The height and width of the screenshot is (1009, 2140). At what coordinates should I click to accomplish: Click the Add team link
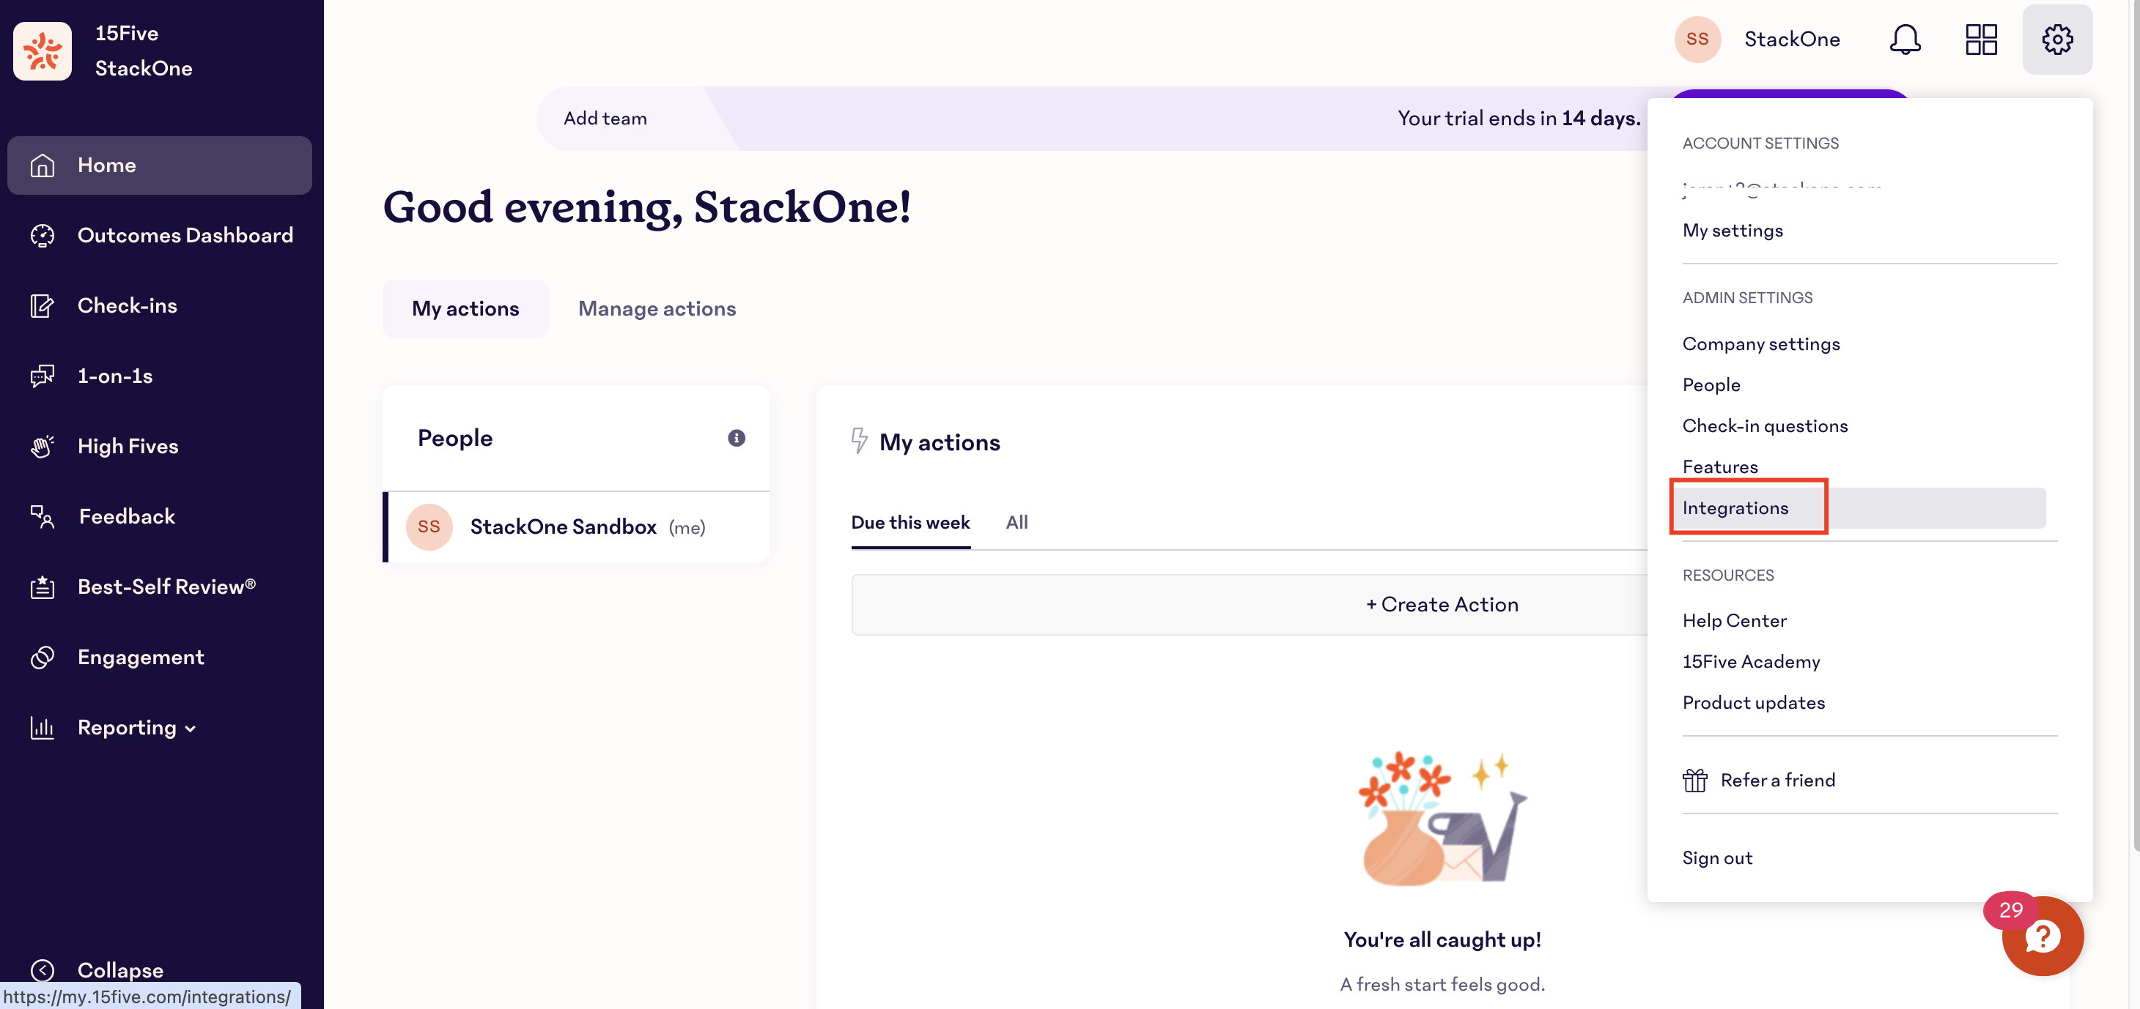(x=604, y=118)
